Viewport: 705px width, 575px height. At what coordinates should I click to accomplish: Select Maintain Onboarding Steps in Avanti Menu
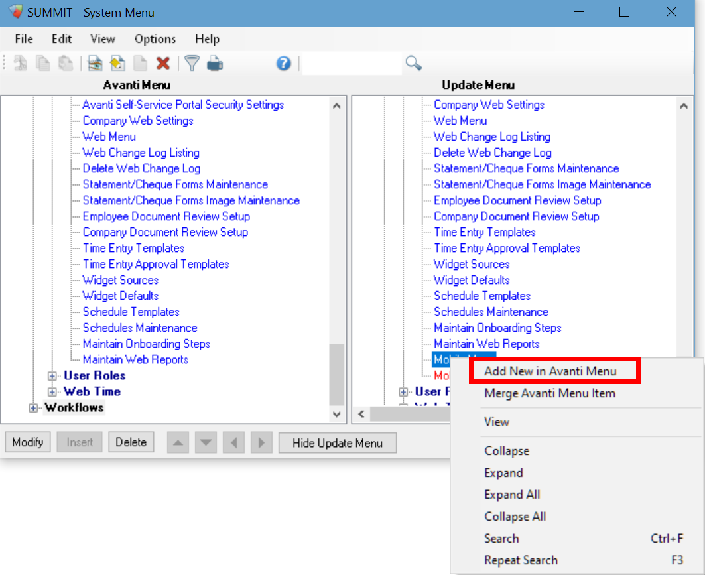[146, 344]
